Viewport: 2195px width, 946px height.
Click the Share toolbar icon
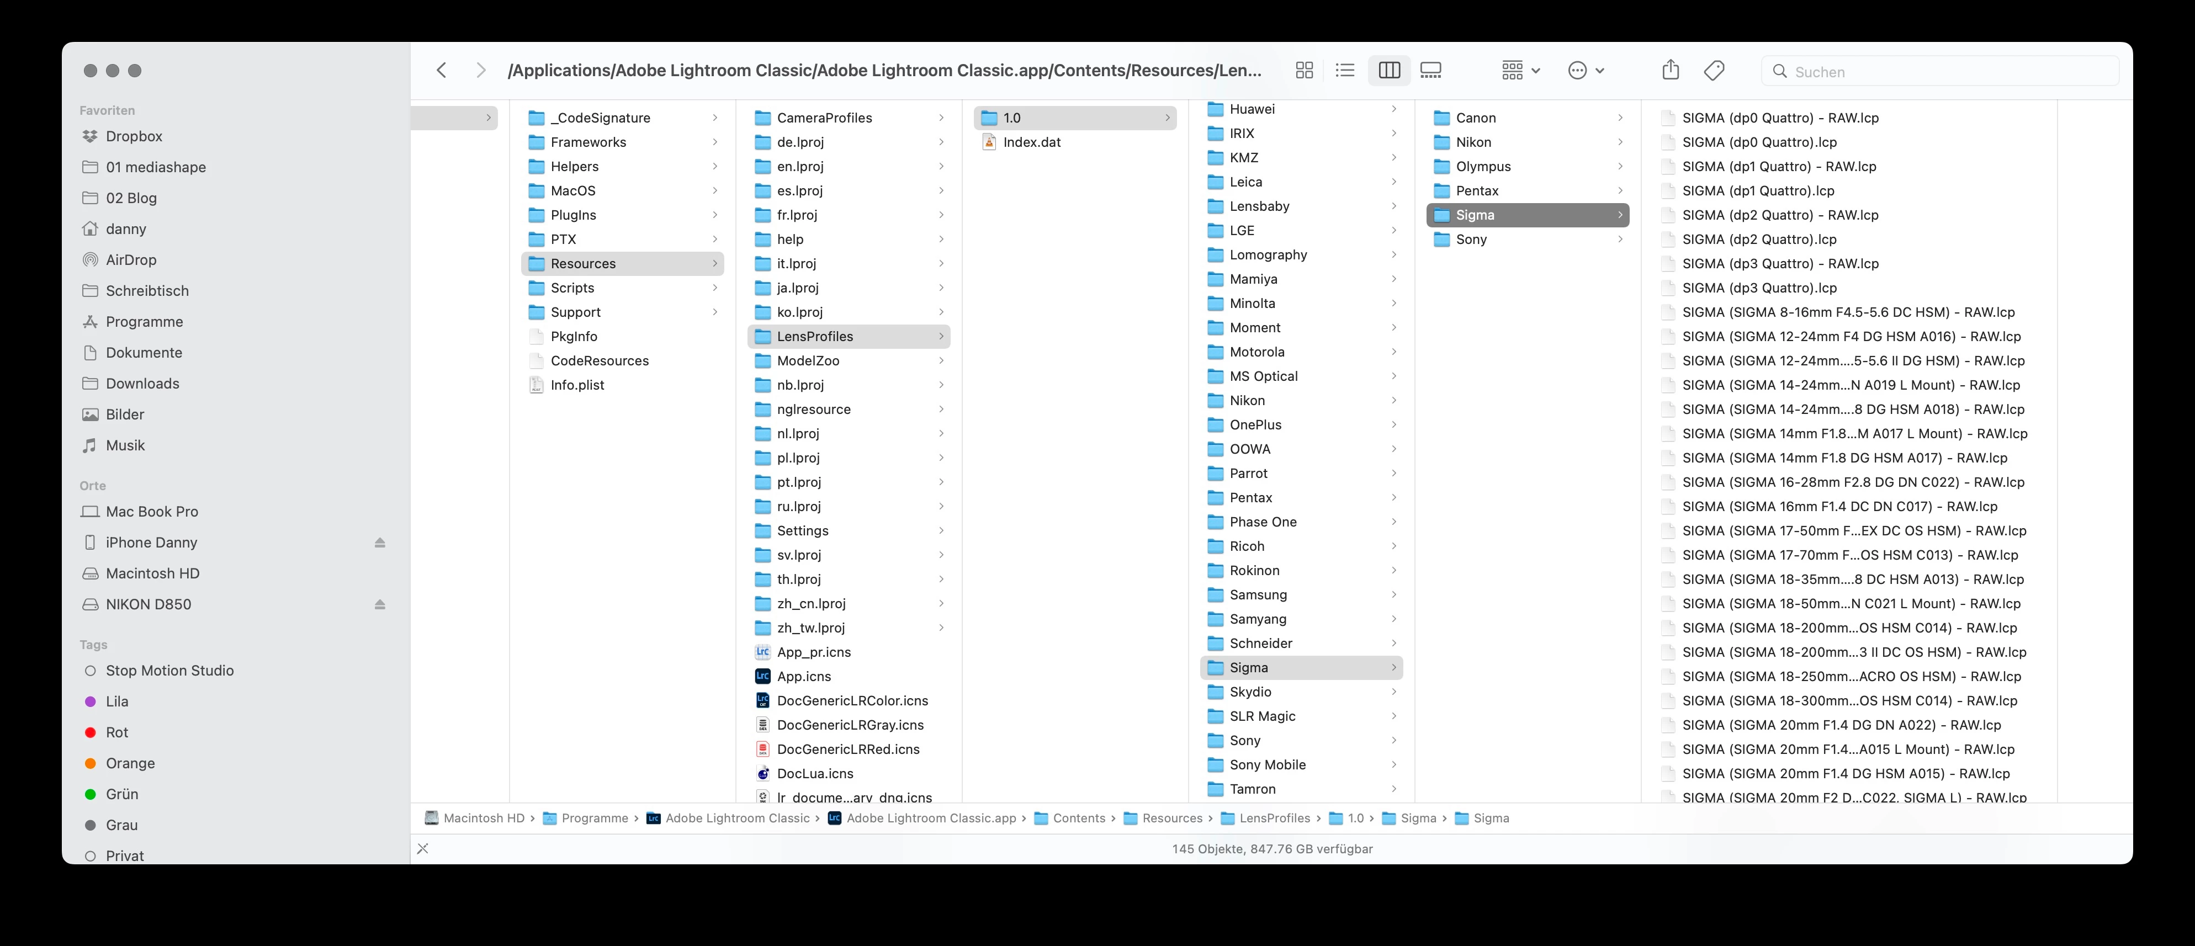pos(1670,71)
